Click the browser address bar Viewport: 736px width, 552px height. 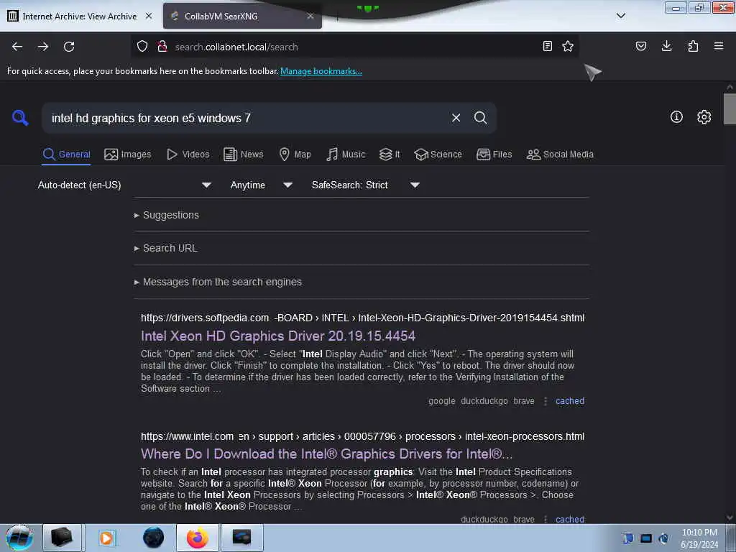pyautogui.click(x=354, y=47)
